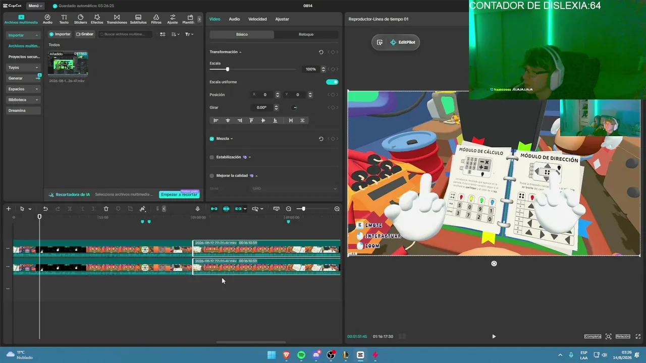
Task: Open the Ajuste category in the top toolbar
Action: (173, 19)
